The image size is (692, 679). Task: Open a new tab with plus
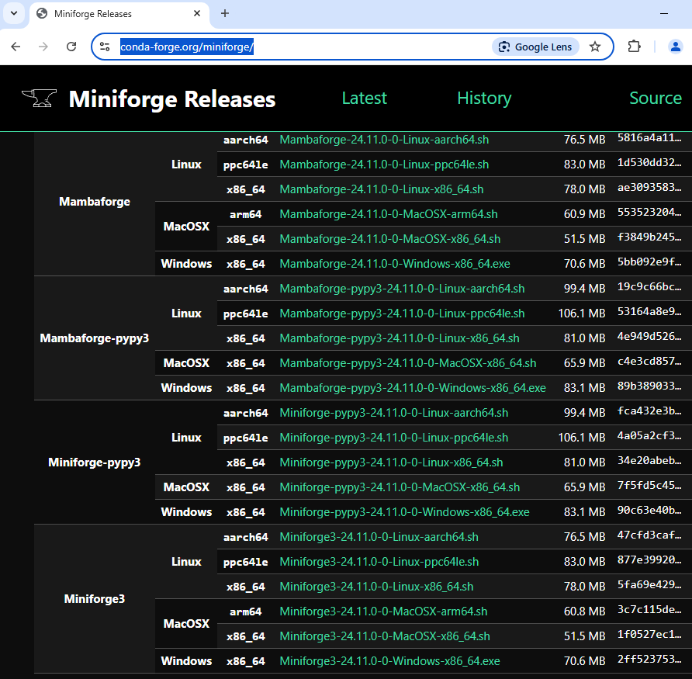225,13
